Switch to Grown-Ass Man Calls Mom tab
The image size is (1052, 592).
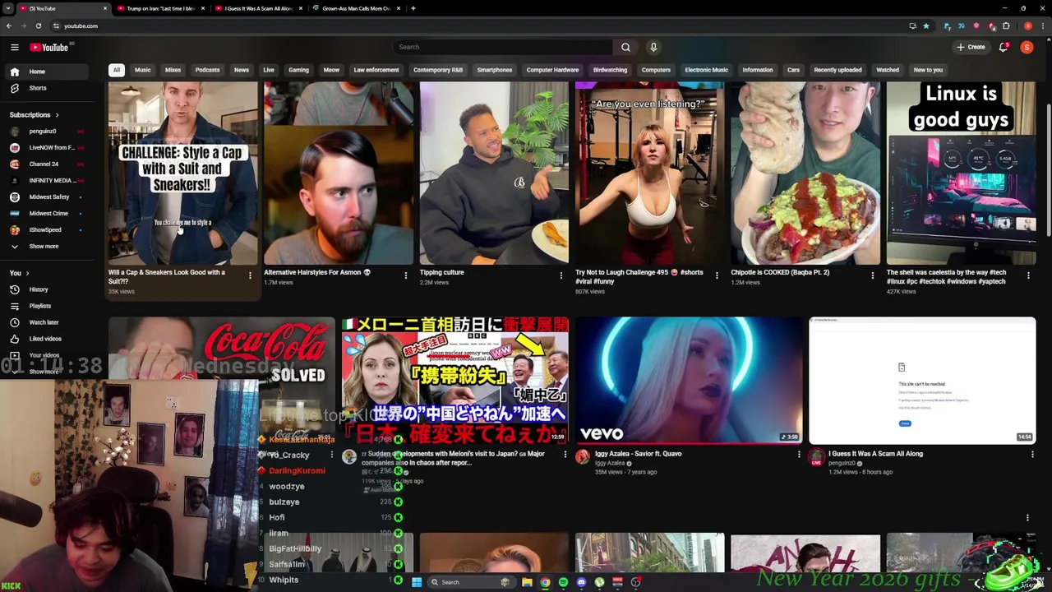[355, 8]
